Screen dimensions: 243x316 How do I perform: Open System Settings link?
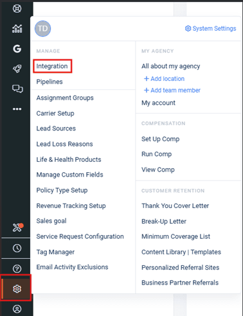tap(211, 28)
